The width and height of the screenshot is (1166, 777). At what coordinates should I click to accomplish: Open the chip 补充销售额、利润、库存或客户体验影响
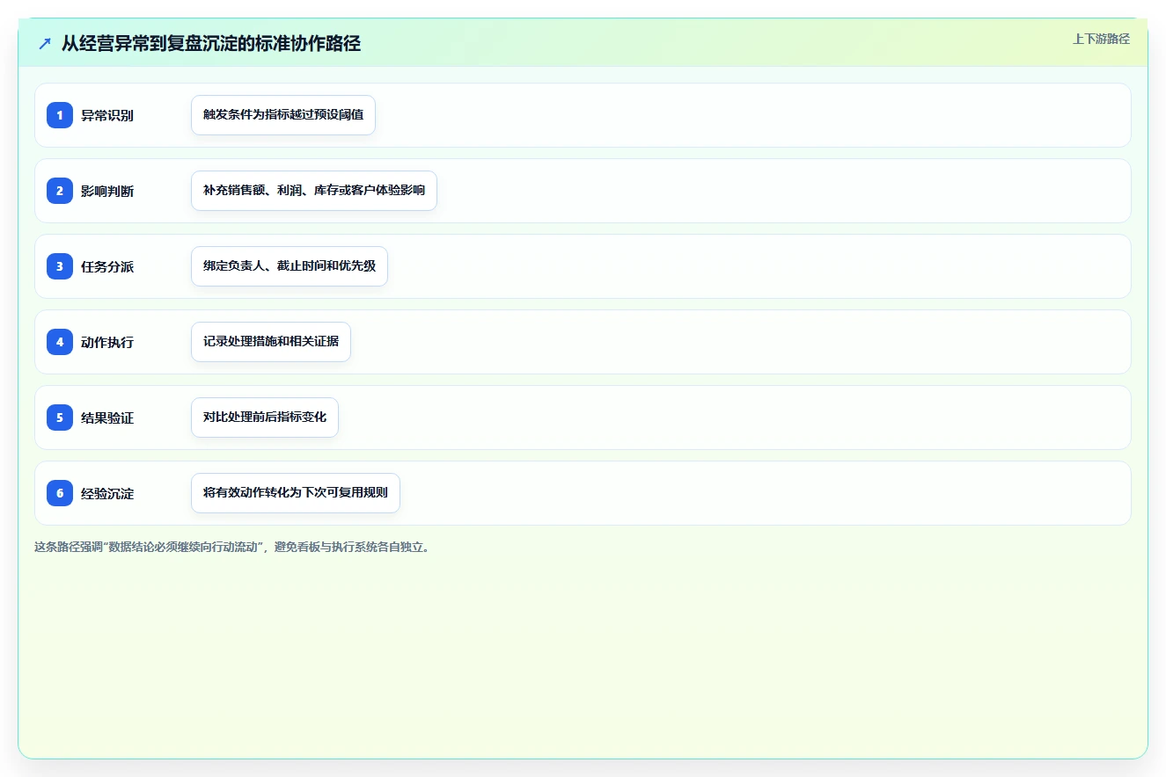(x=314, y=191)
